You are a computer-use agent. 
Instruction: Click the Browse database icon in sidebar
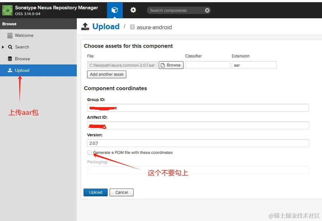pos(10,59)
